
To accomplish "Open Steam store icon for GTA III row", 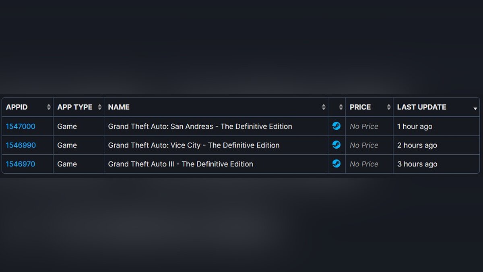I will click(x=336, y=164).
